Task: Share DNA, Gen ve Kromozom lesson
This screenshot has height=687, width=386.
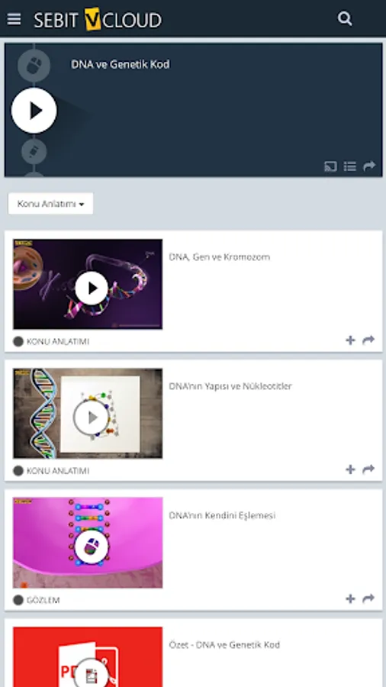Action: coord(368,340)
